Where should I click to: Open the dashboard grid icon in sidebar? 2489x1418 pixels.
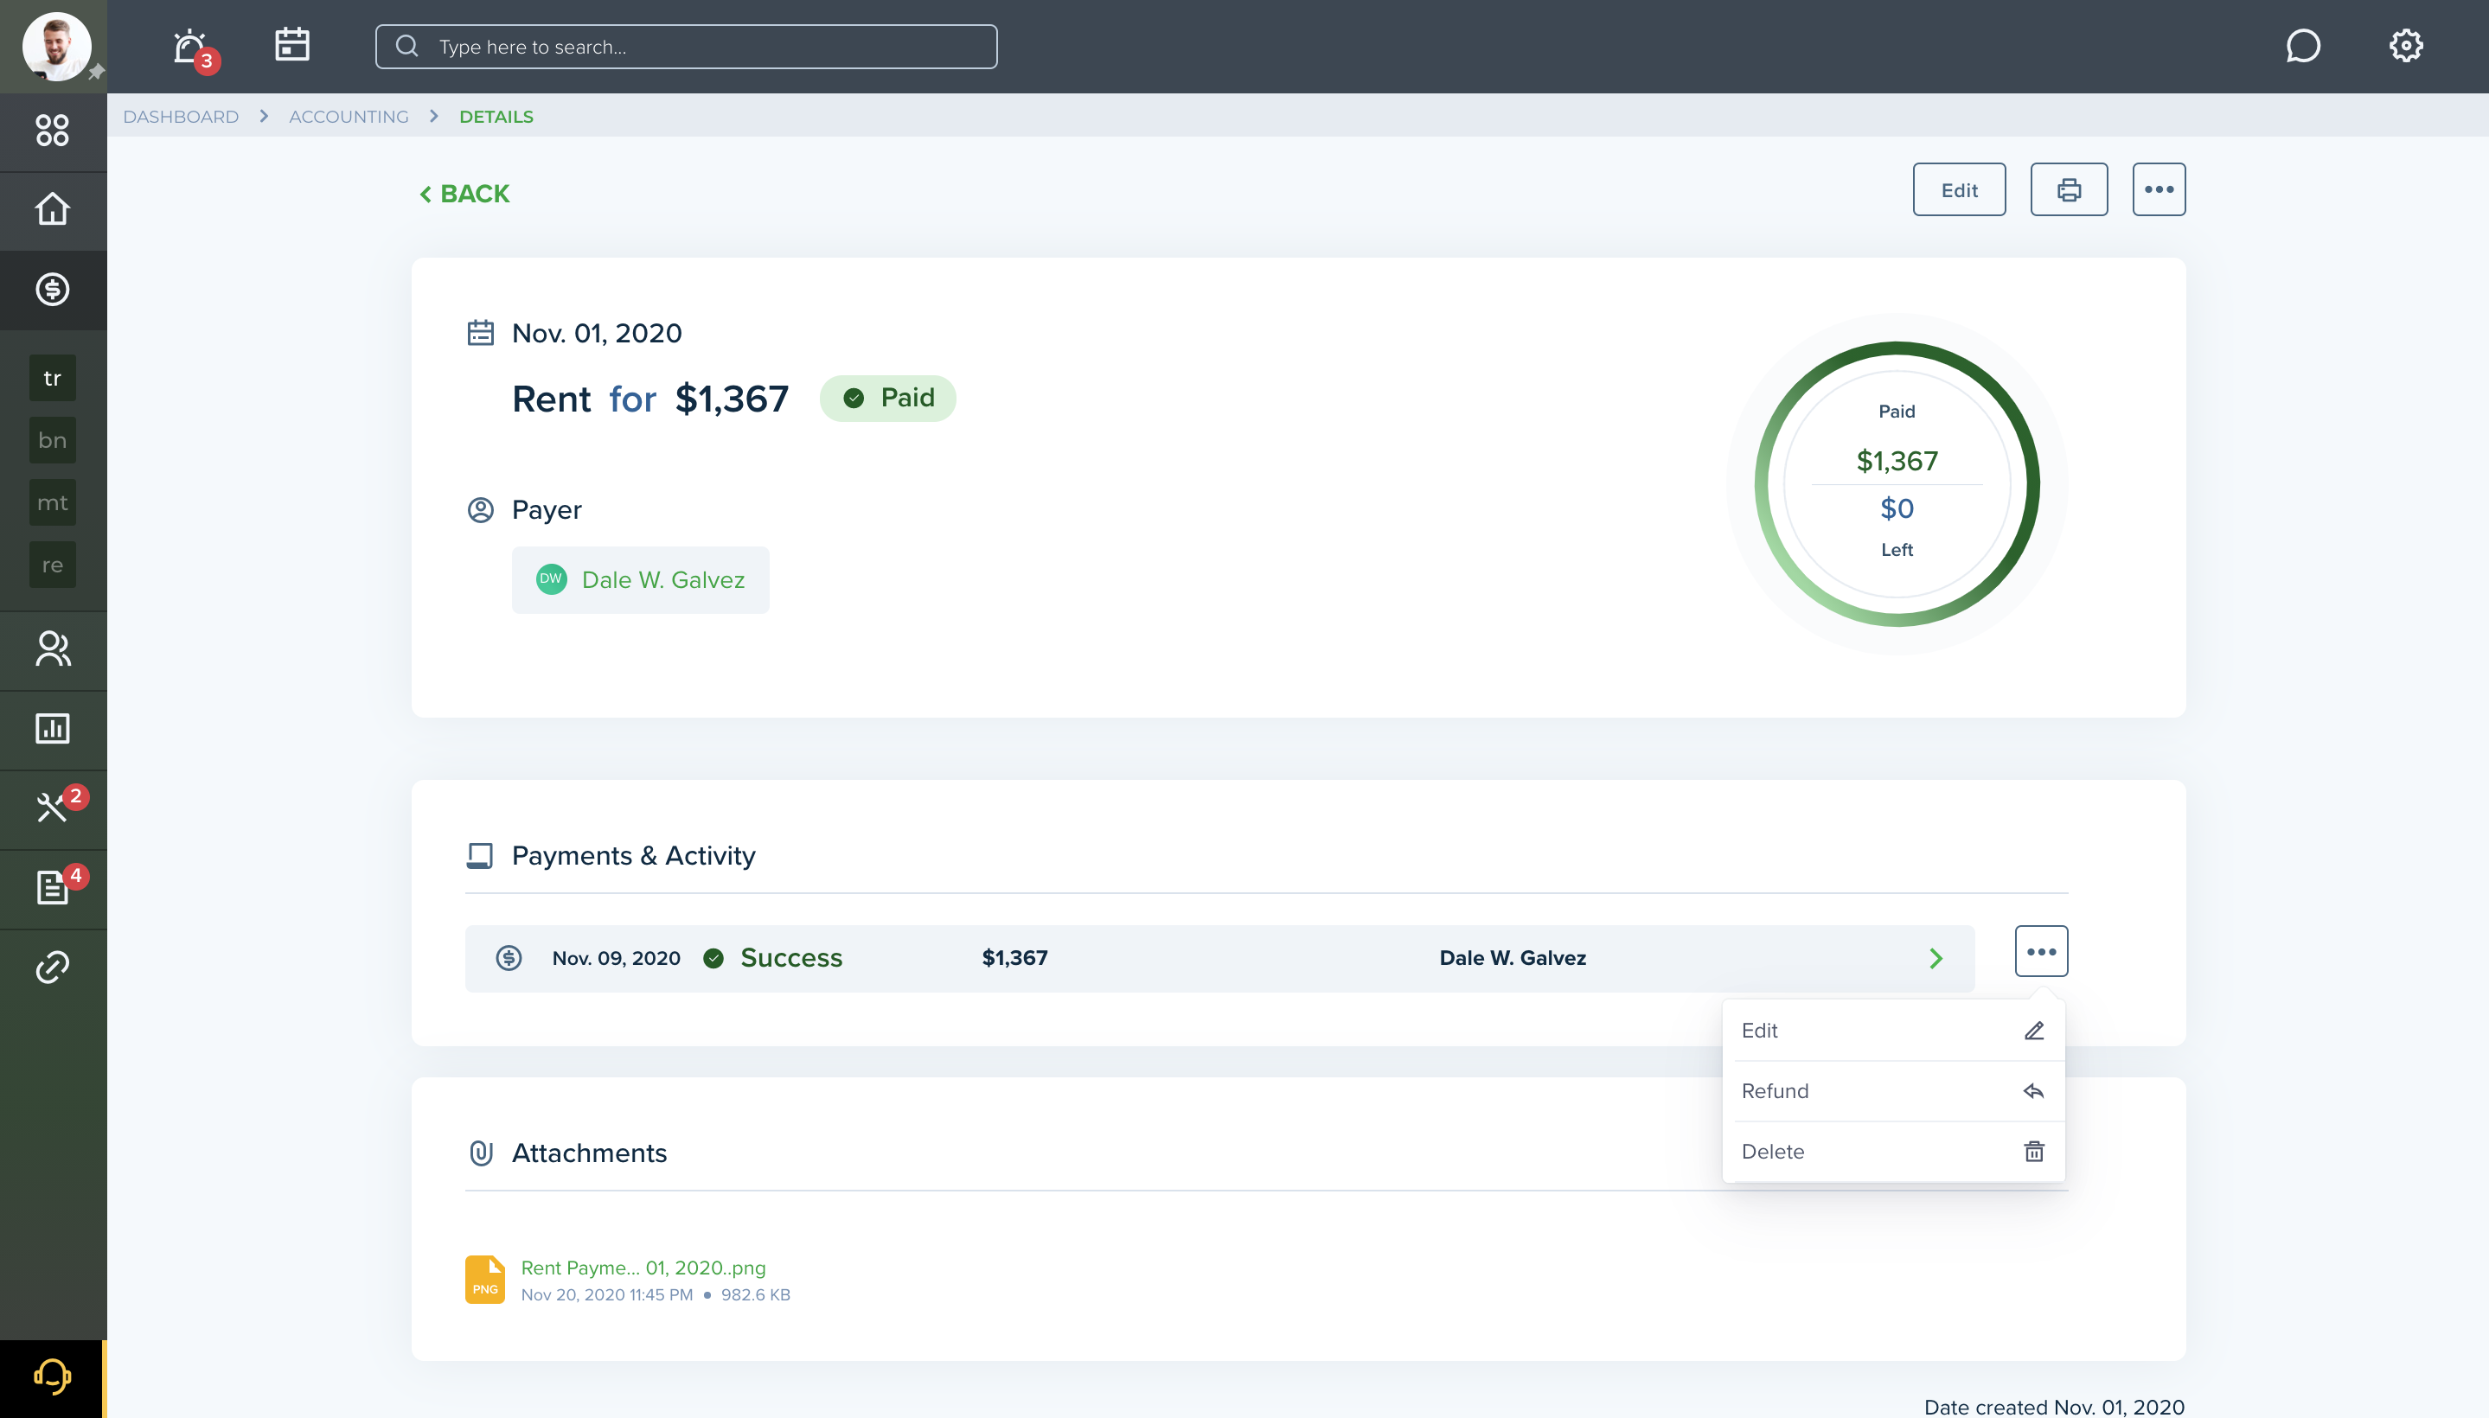pyautogui.click(x=53, y=131)
